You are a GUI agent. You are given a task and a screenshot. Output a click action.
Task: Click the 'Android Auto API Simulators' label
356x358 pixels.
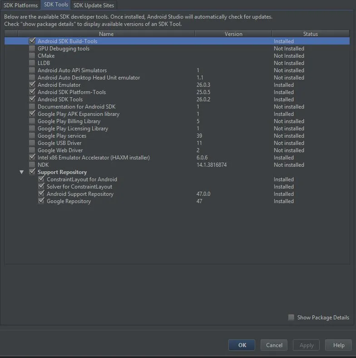72,70
